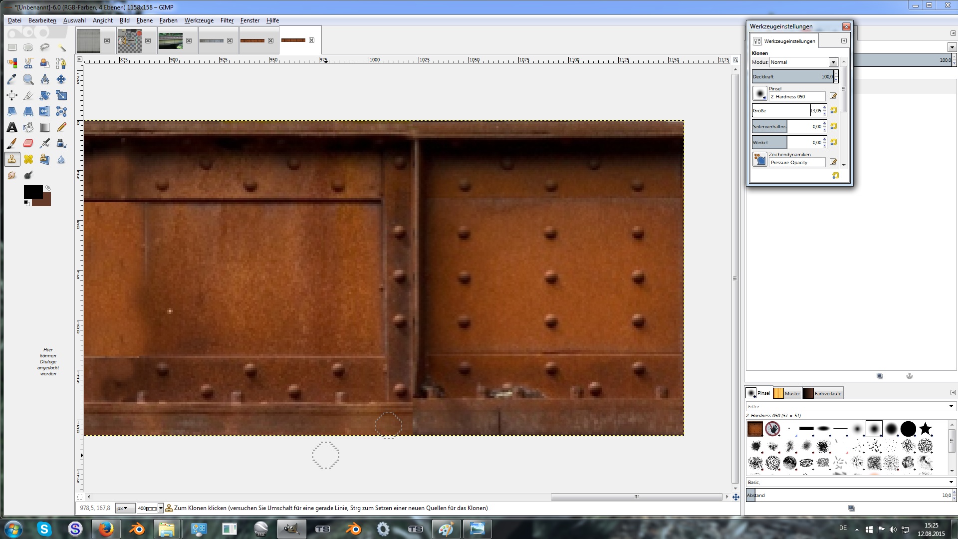Image resolution: width=958 pixels, height=539 pixels.
Task: Select the Paintbrush tool
Action: 12,144
